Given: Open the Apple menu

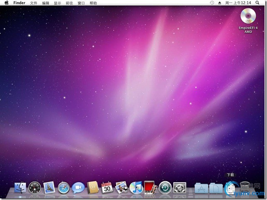Looking at the screenshot, I should click(x=7, y=3).
